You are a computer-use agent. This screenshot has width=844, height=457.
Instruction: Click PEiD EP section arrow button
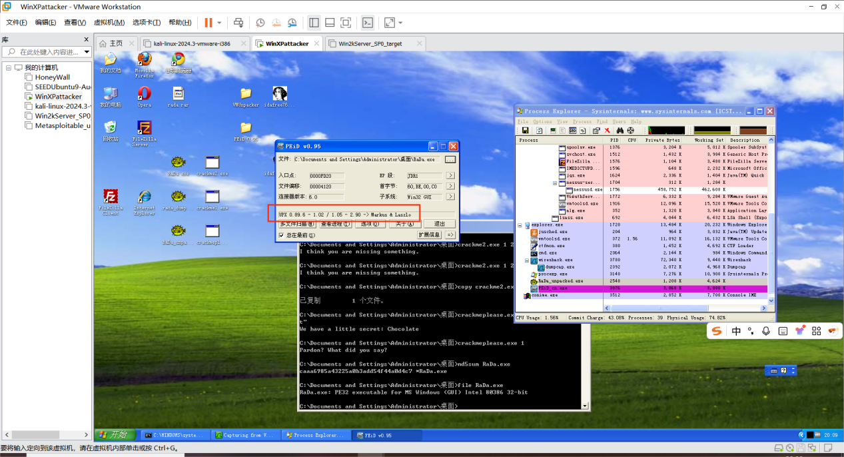click(x=450, y=176)
